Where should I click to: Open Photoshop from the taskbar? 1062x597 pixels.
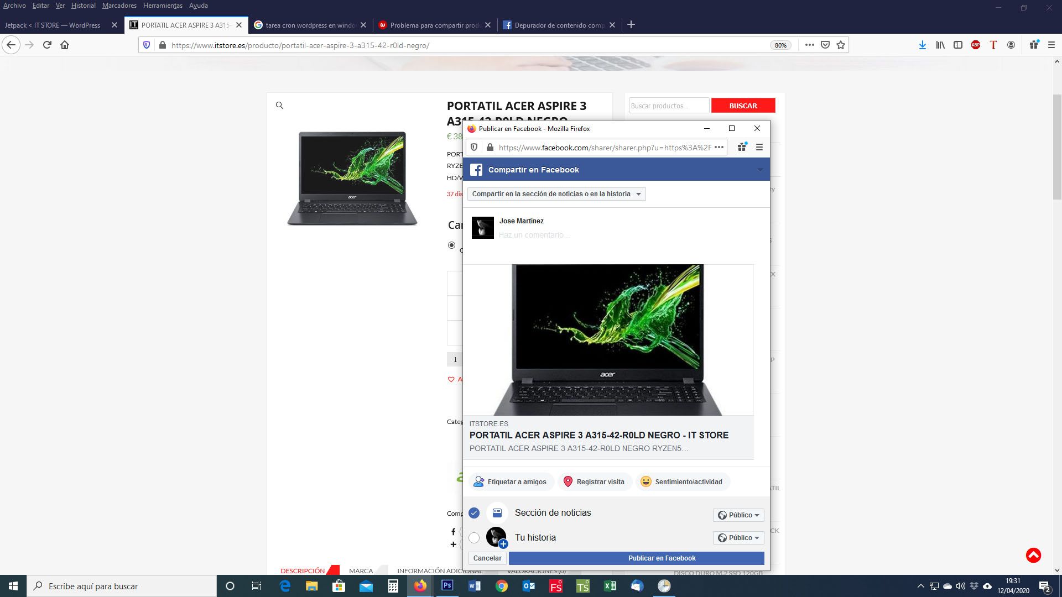(447, 586)
